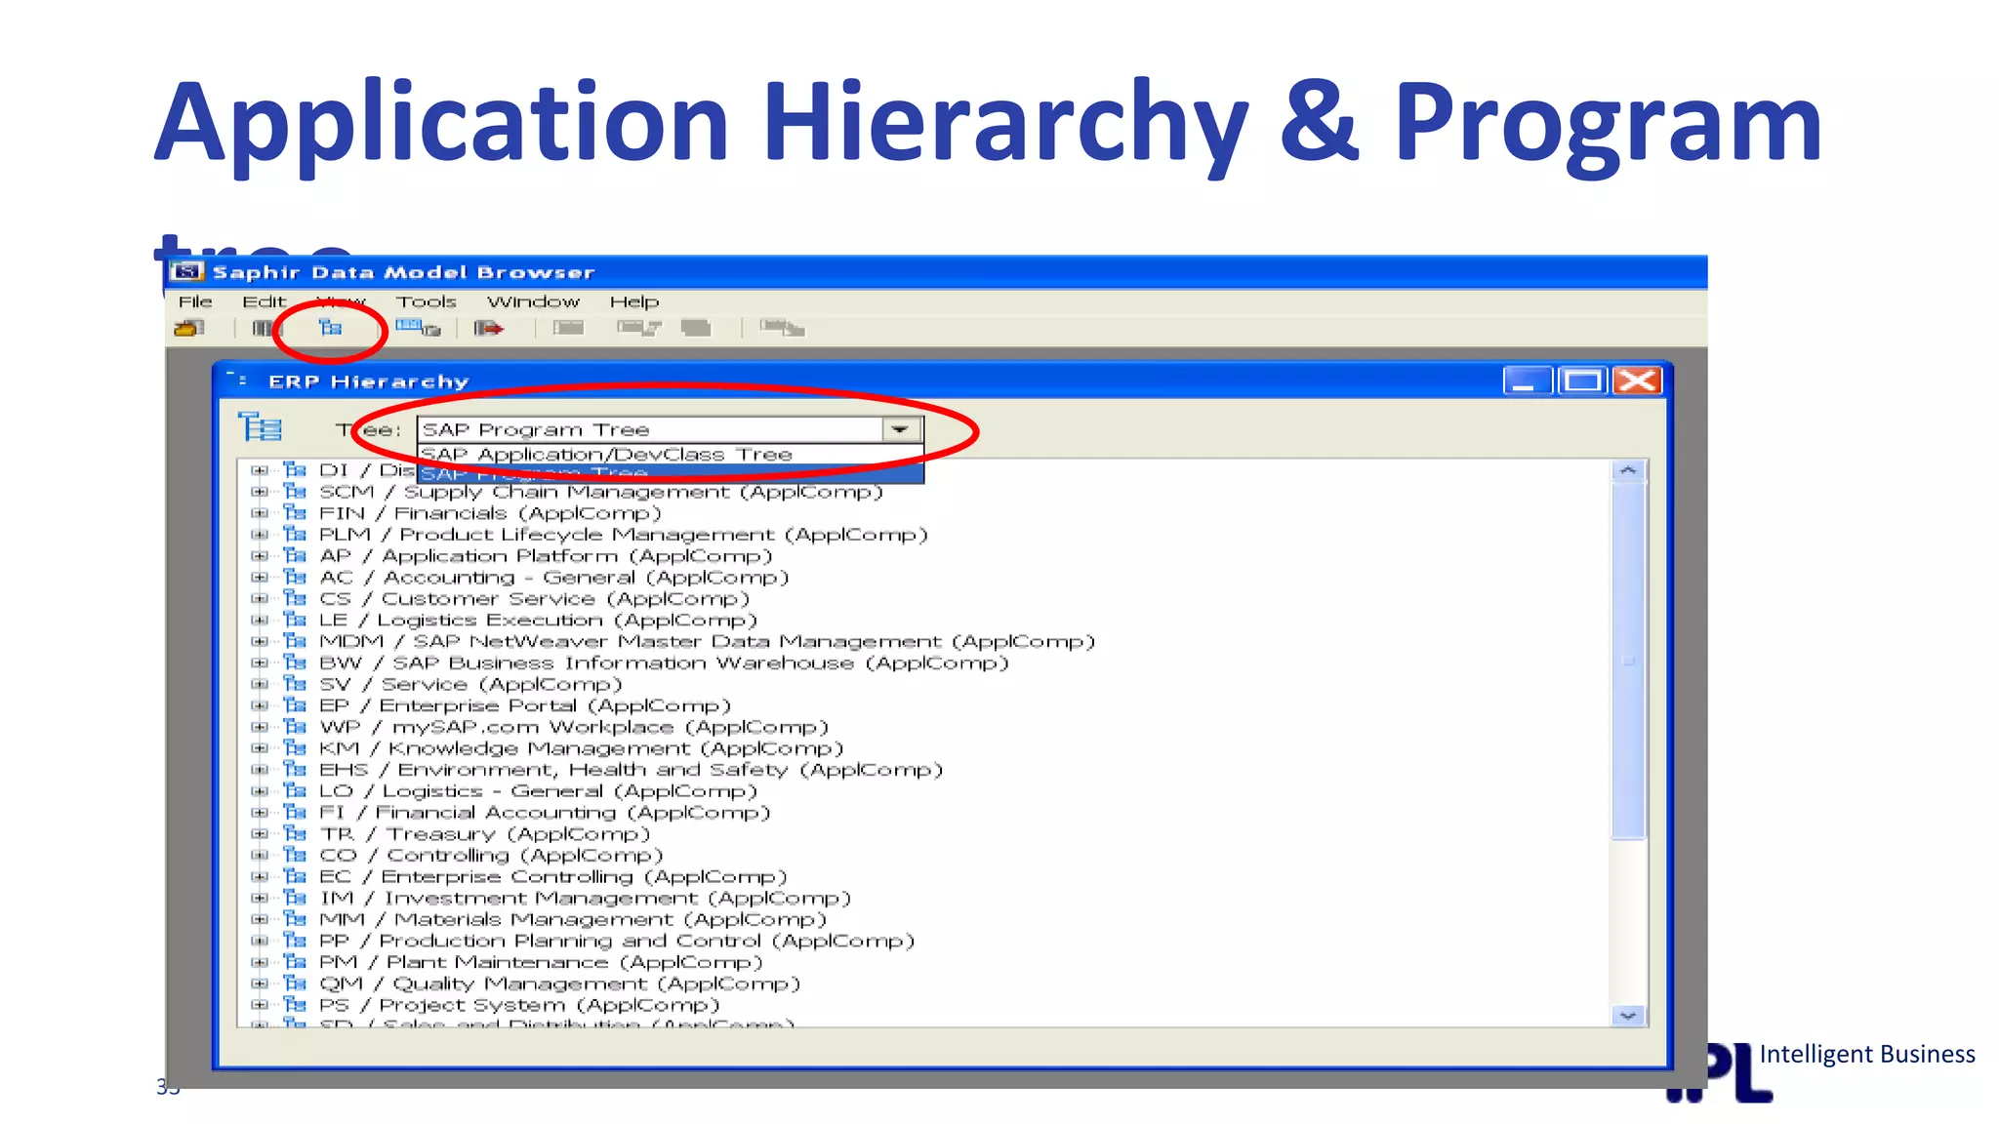
Task: Open the Window menu
Action: [534, 301]
